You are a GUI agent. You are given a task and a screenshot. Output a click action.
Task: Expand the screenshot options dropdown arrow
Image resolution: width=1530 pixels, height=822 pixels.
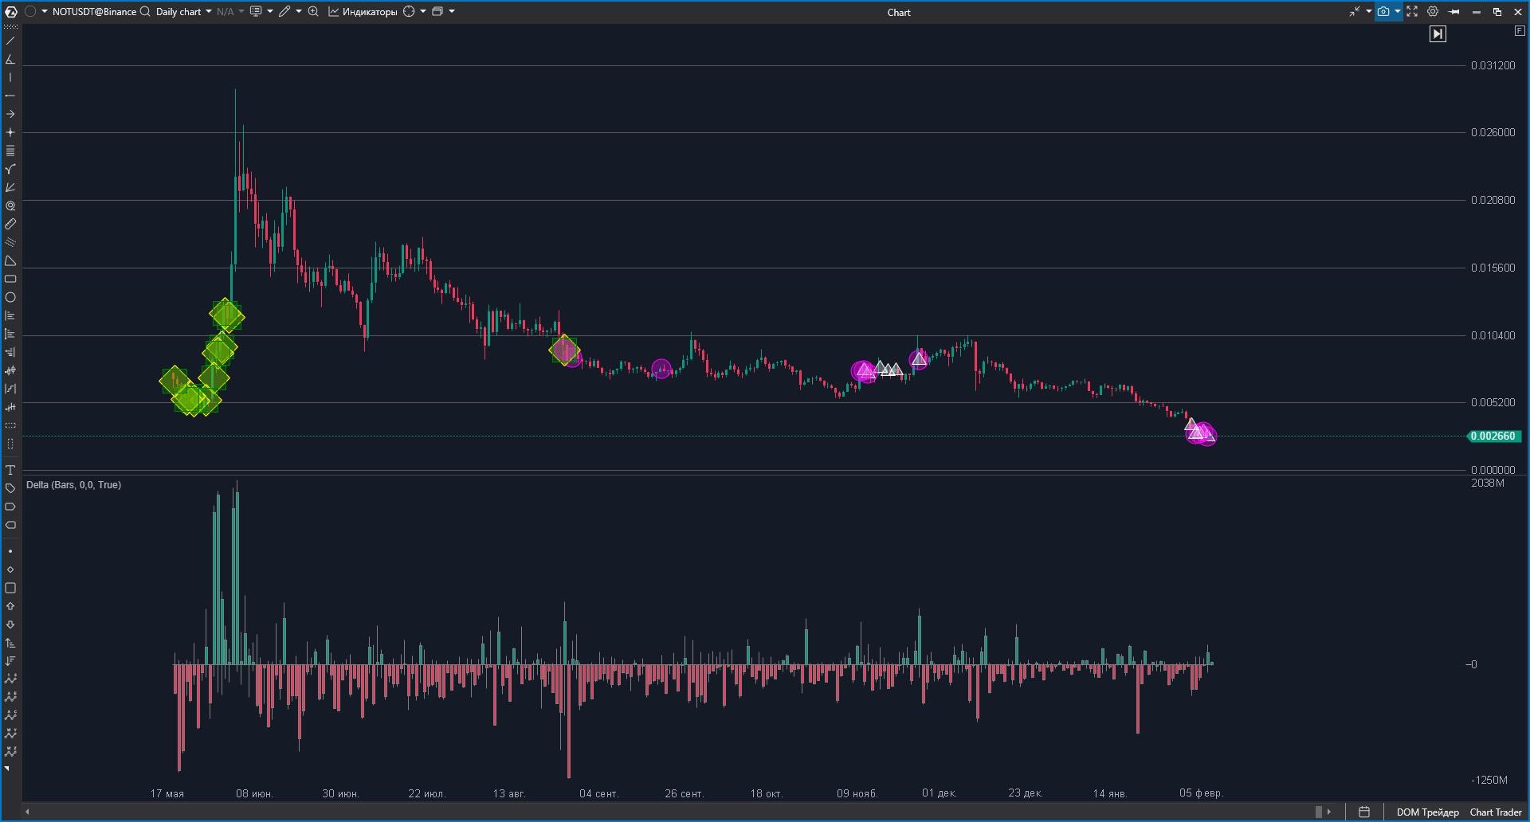tap(1398, 12)
